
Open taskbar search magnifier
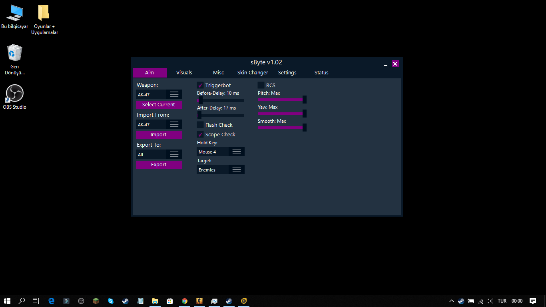22,301
